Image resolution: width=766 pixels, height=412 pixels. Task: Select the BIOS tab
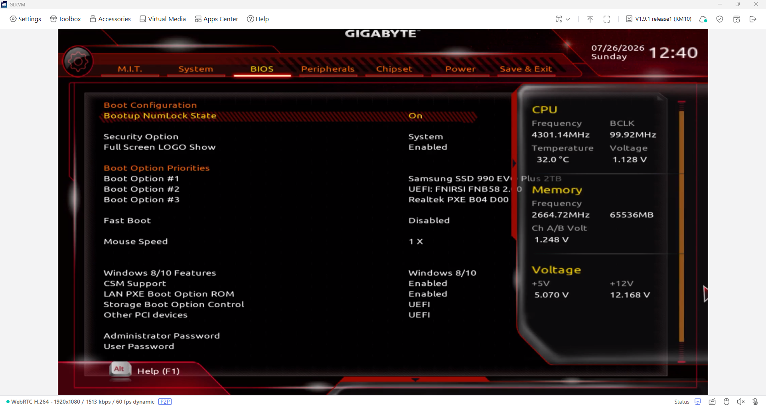262,69
